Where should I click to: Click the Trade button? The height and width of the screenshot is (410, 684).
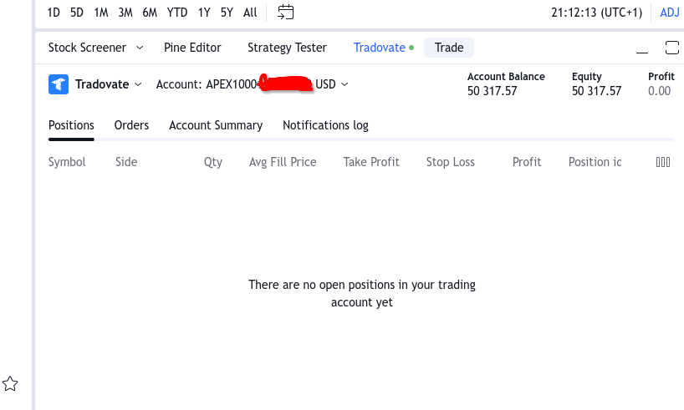[x=449, y=48]
